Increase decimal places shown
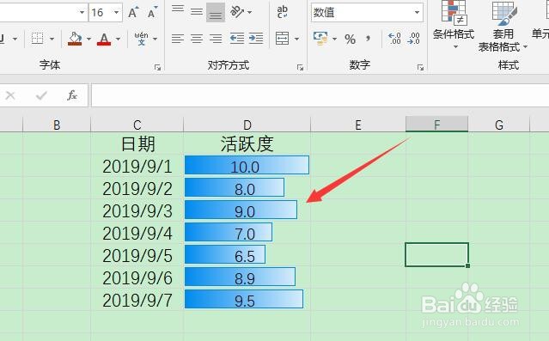This screenshot has width=549, height=341. click(x=394, y=38)
